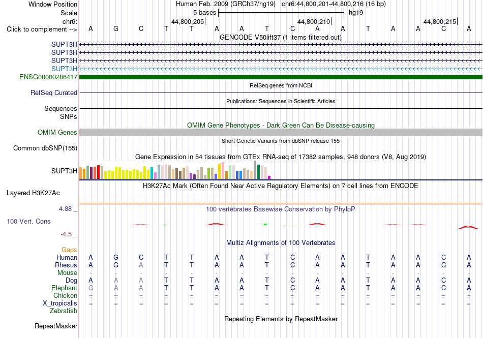Open the Common dbSNP(155) track label
Image resolution: width=483 pixels, height=338 pixels.
point(45,148)
